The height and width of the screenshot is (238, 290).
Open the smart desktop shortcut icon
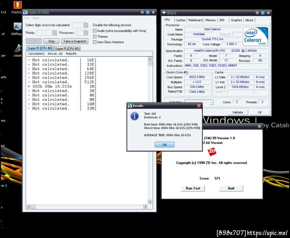tap(18, 48)
